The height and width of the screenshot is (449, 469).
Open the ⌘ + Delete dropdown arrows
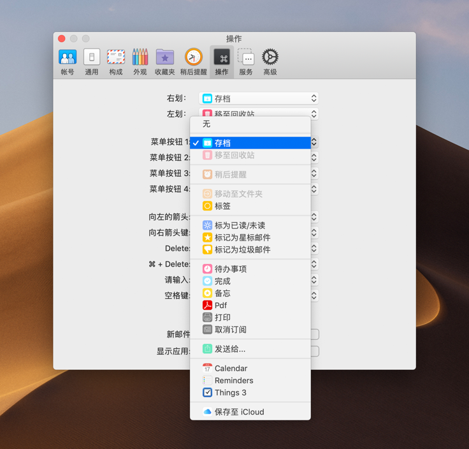pos(314,264)
